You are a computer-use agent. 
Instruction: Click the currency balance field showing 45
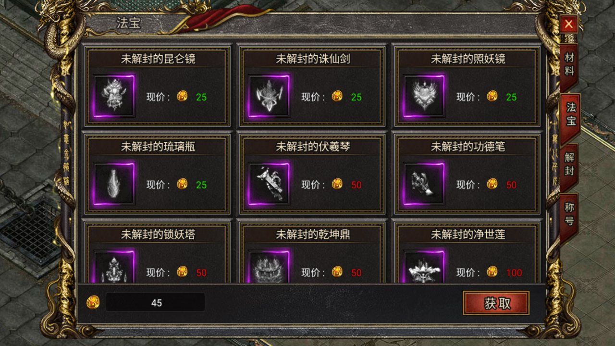pyautogui.click(x=156, y=302)
